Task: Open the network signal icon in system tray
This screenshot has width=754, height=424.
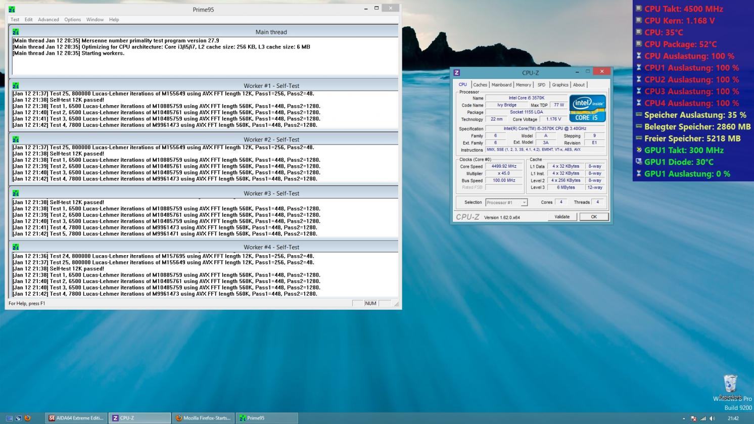Action: click(703, 418)
